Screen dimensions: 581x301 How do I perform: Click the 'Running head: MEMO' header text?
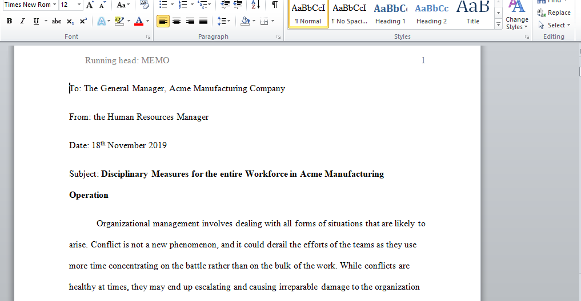click(x=127, y=60)
